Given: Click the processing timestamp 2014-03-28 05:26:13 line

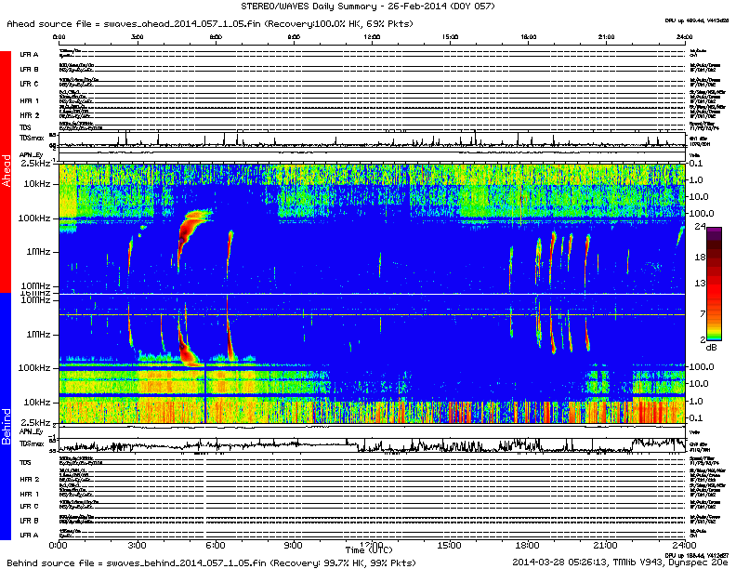Looking at the screenshot, I should click(620, 562).
